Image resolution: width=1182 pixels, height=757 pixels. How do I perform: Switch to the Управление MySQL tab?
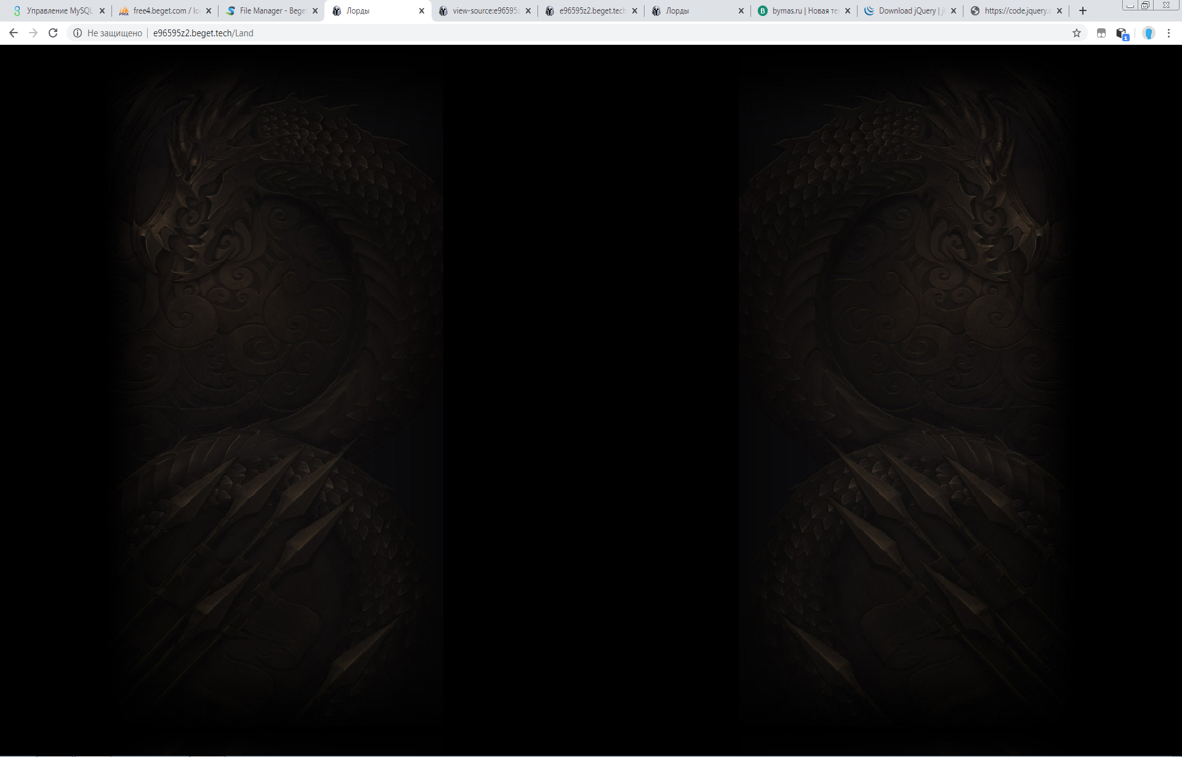pyautogui.click(x=58, y=10)
